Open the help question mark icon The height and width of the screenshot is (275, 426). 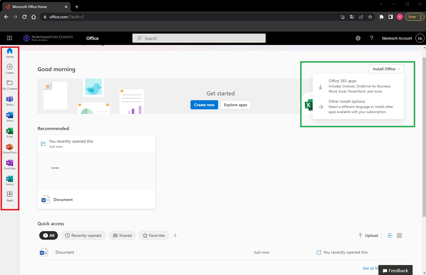point(372,38)
